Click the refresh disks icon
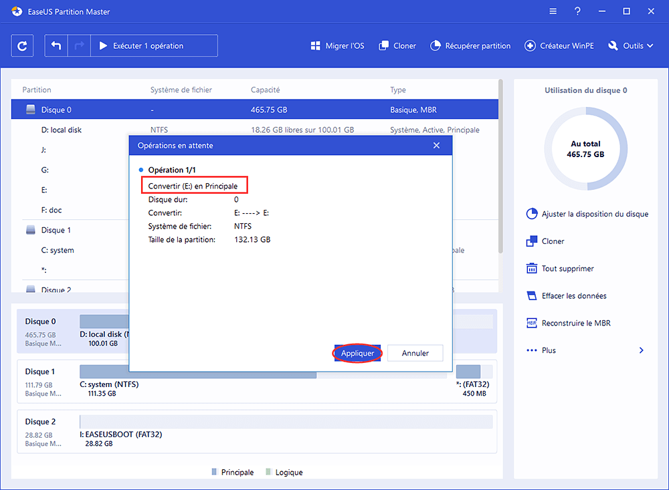Screen dimensions: 669x490 click(x=22, y=45)
